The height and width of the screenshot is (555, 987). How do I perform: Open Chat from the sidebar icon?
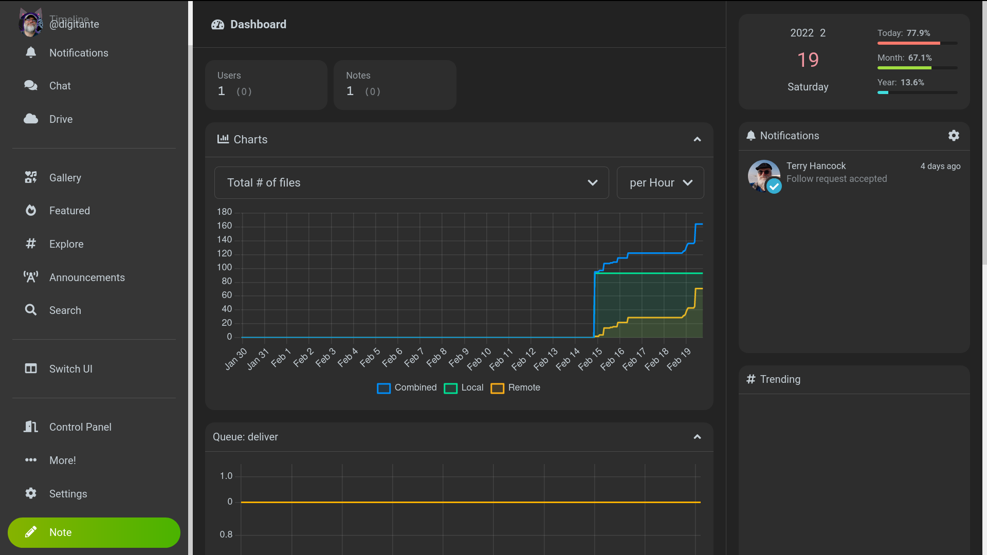[31, 85]
